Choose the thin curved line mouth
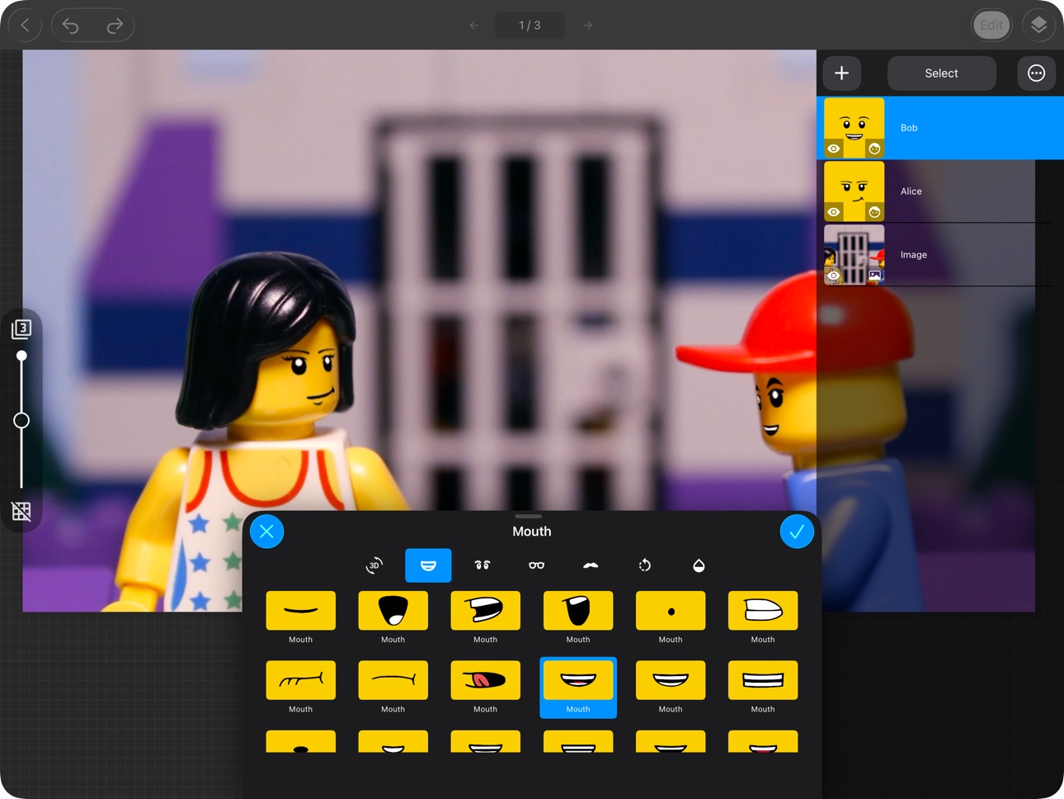 click(301, 611)
